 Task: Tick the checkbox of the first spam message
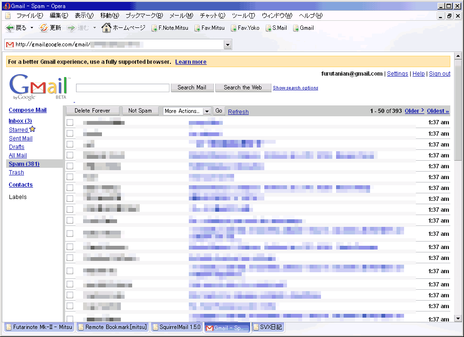[x=70, y=123]
